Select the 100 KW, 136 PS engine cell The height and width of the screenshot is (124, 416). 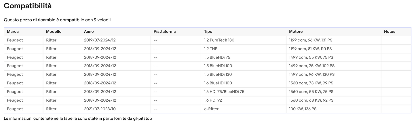click(x=303, y=109)
